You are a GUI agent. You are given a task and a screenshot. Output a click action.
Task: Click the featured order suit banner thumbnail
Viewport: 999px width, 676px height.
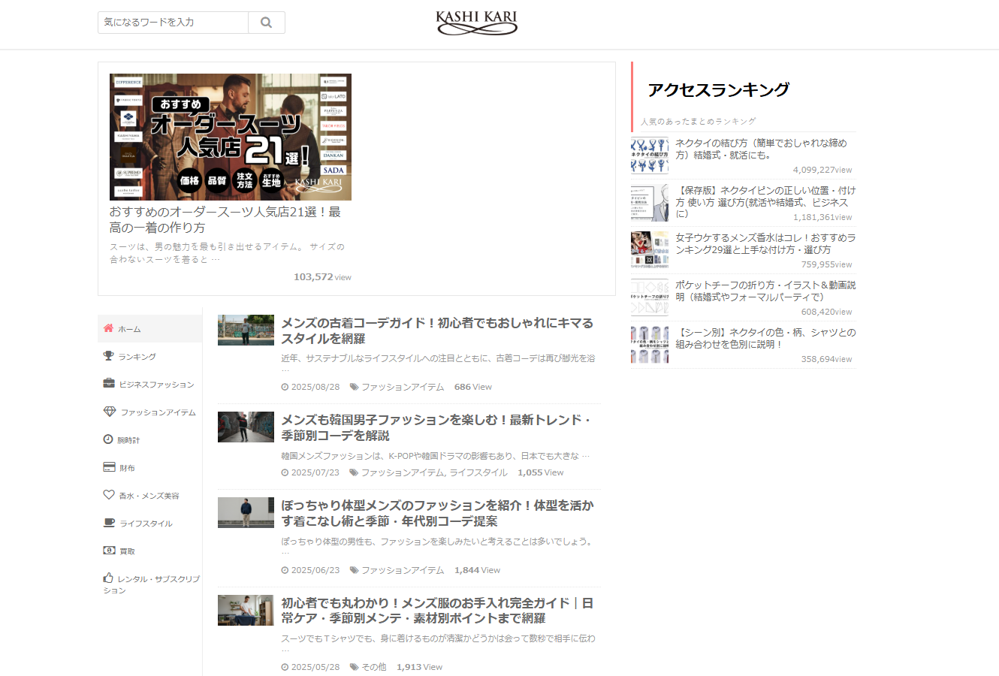tap(229, 137)
